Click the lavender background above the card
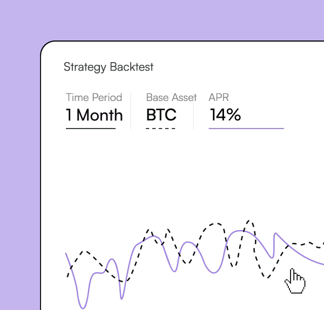 point(162,19)
